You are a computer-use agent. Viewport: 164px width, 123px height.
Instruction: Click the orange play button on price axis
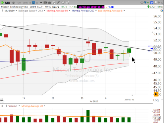[156, 94]
